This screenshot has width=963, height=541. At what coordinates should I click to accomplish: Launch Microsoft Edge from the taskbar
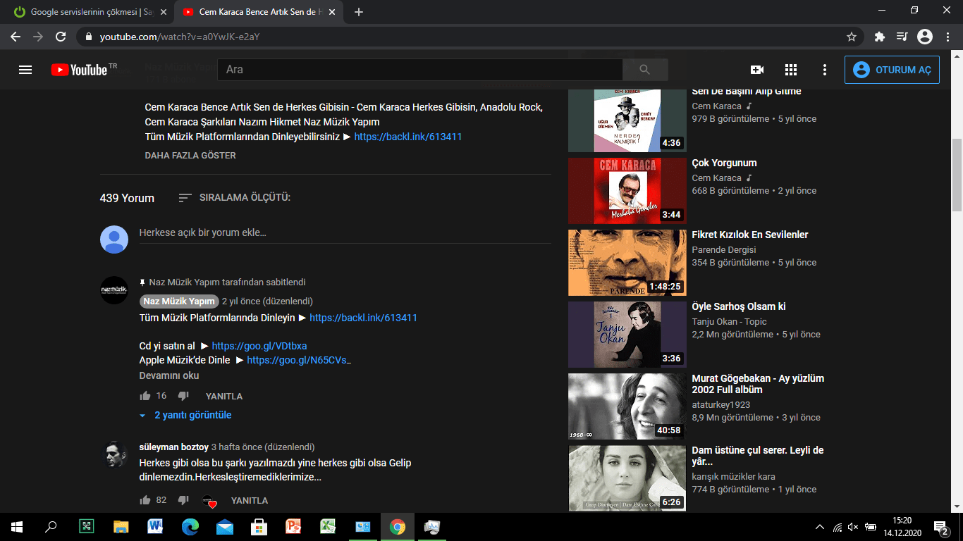coord(190,527)
